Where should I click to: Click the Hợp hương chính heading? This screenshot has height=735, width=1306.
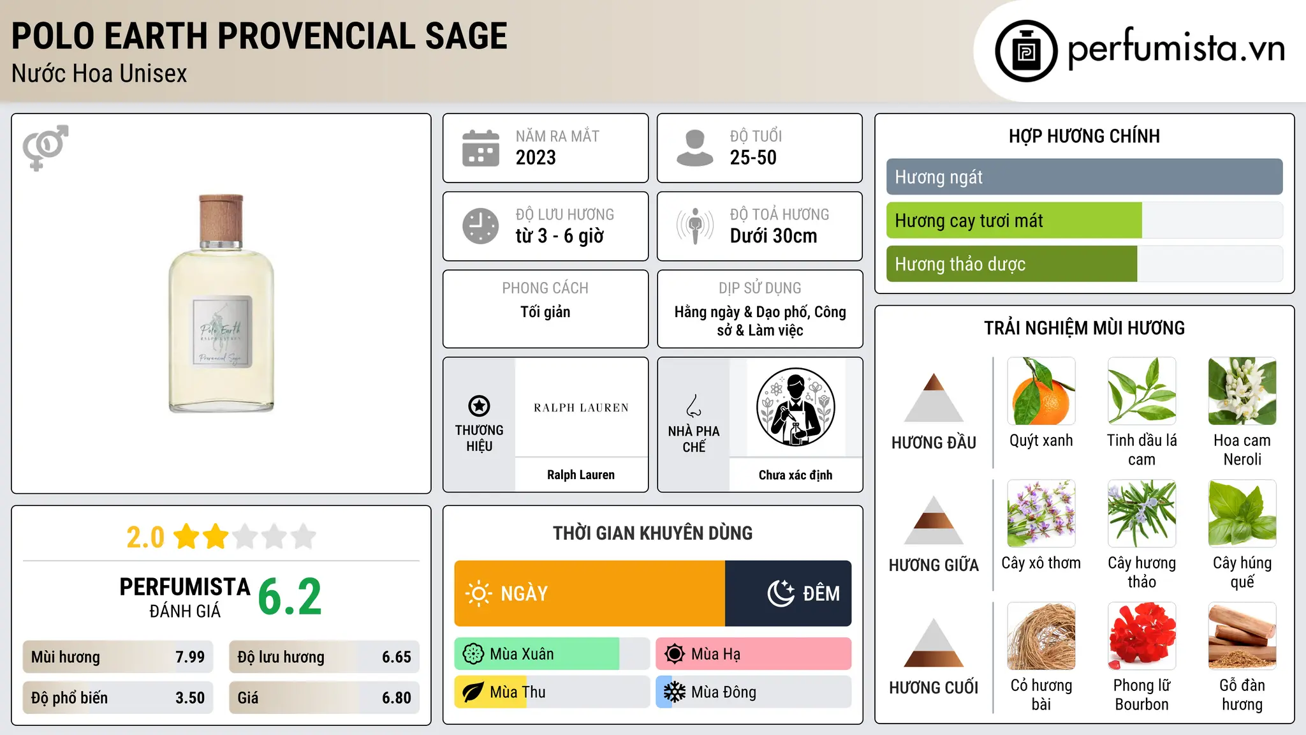[x=1084, y=136]
